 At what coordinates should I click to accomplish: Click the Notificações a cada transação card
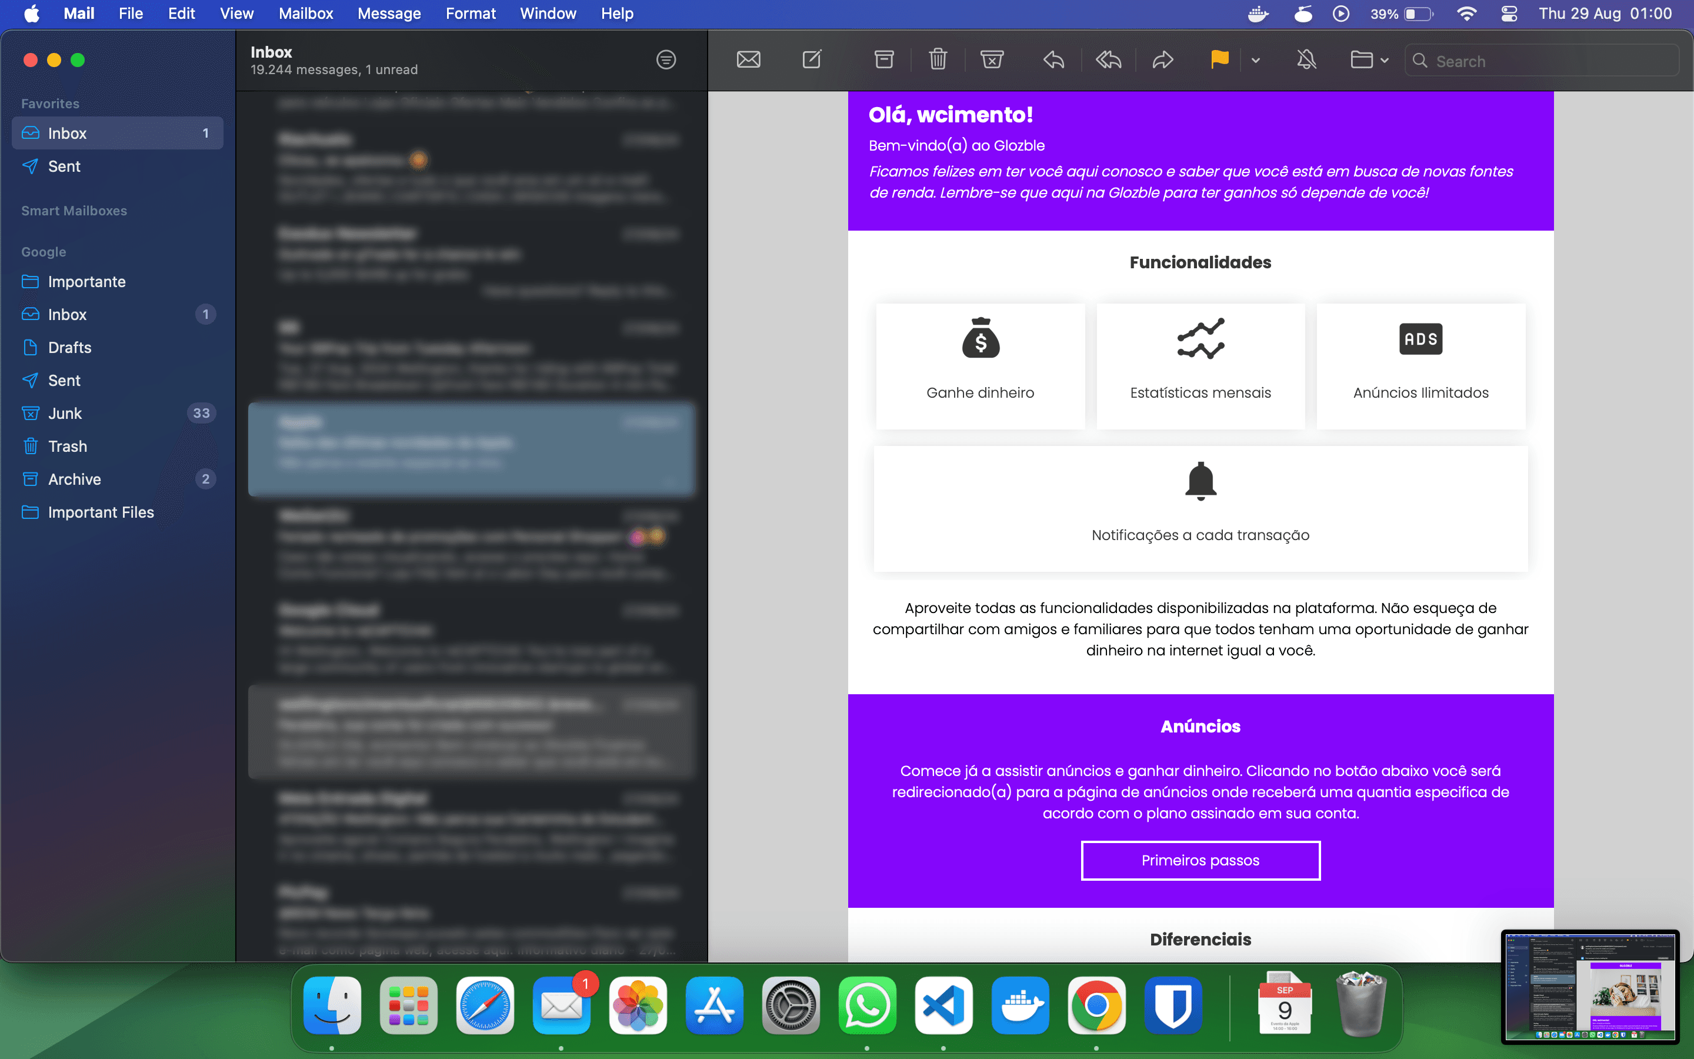coord(1201,508)
